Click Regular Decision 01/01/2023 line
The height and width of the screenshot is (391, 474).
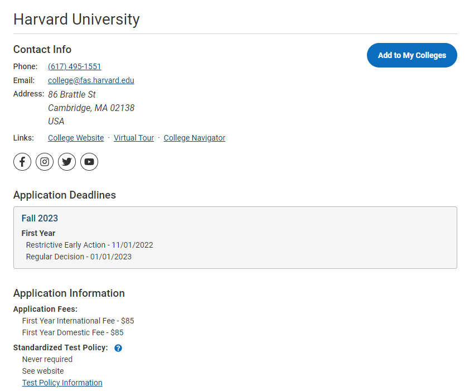click(x=79, y=257)
